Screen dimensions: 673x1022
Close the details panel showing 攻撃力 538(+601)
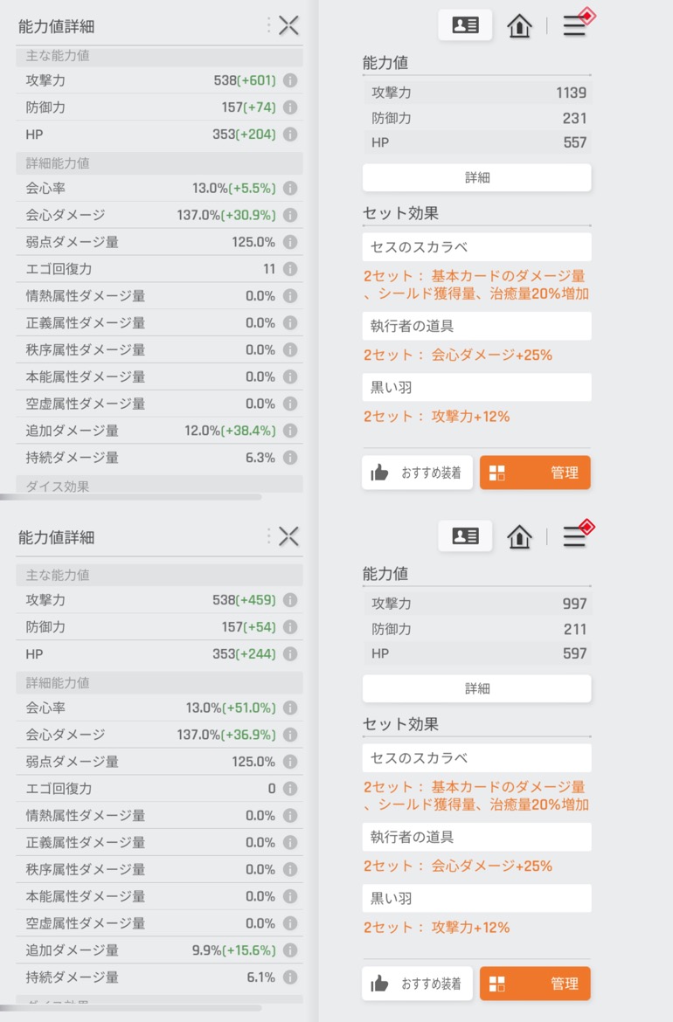tap(288, 26)
